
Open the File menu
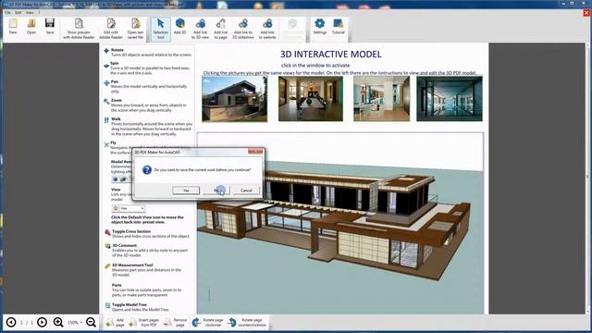[7, 12]
